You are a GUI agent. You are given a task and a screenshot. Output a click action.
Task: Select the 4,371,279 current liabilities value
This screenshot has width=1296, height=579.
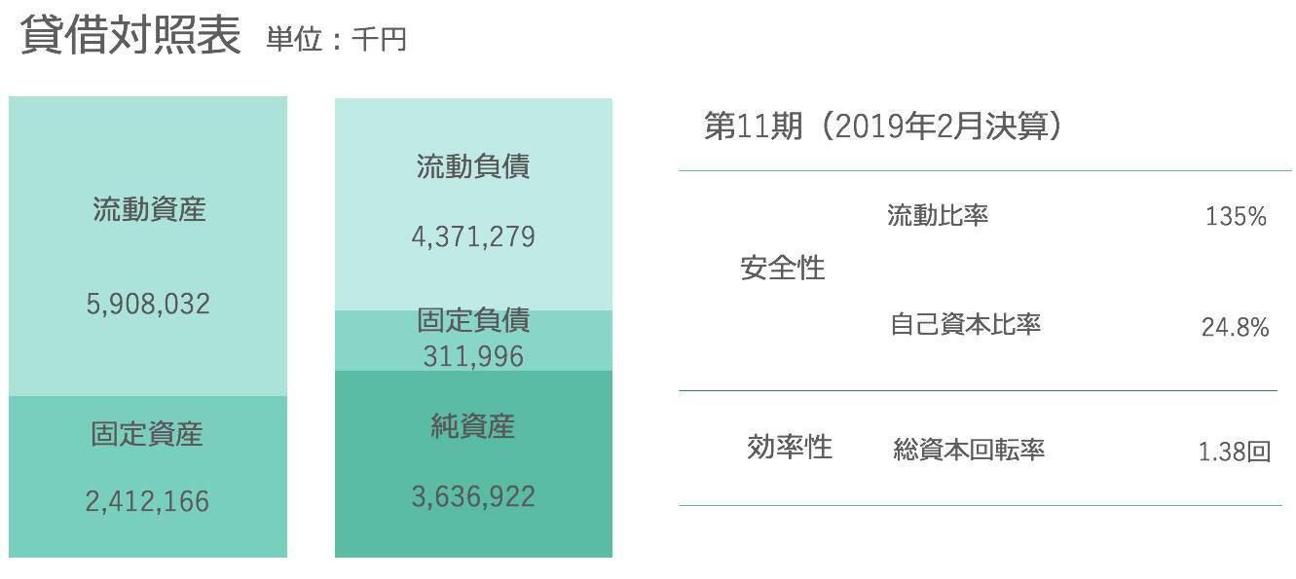473,237
